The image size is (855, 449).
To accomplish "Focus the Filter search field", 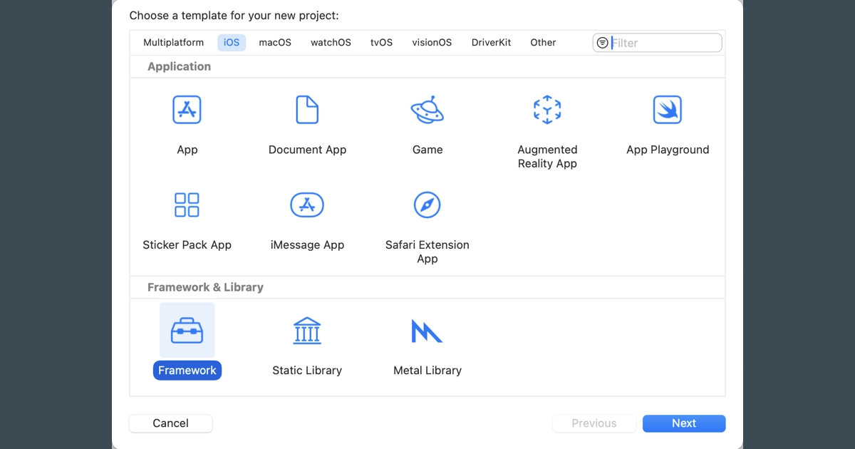I will click(657, 43).
